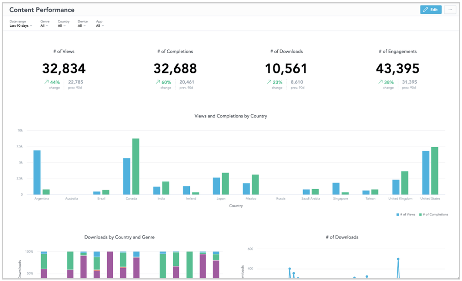Click United States' blue views bar

pos(426,173)
